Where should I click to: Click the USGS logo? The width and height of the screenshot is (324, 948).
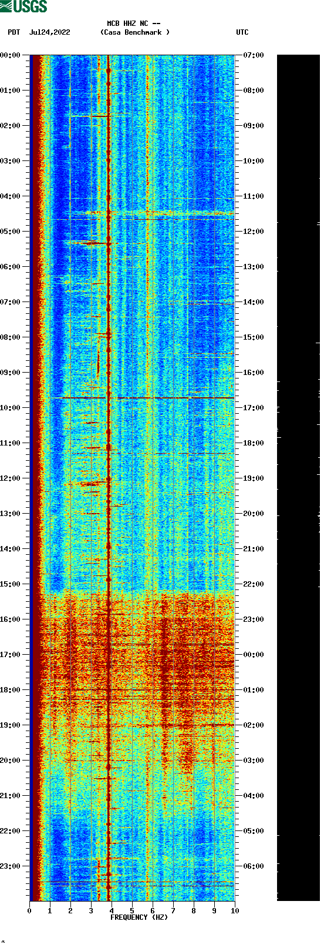point(23,6)
